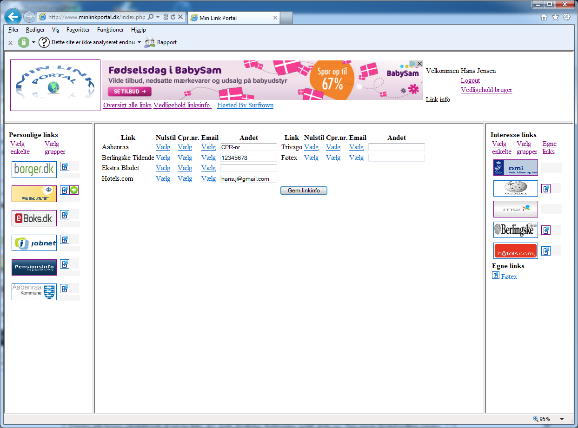Viewport: 578px width, 428px height.
Task: Click the edit icon beside PensionsInfo
Action: tap(65, 263)
